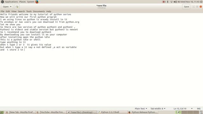Open the Edit menu
The height and width of the screenshot is (114, 203).
click(8, 11)
